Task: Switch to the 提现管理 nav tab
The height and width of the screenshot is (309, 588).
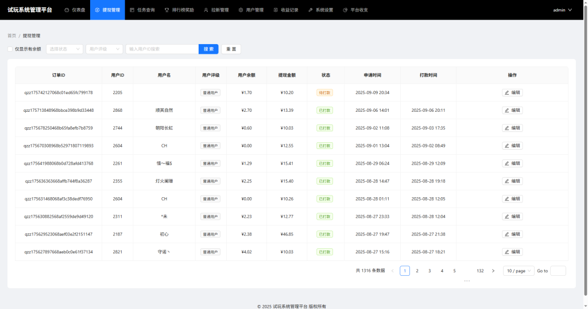Action: 107,10
